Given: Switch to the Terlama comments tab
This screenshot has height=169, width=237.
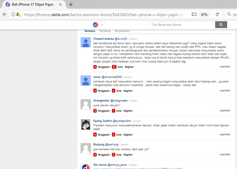Looking at the screenshot, I should [105, 31].
